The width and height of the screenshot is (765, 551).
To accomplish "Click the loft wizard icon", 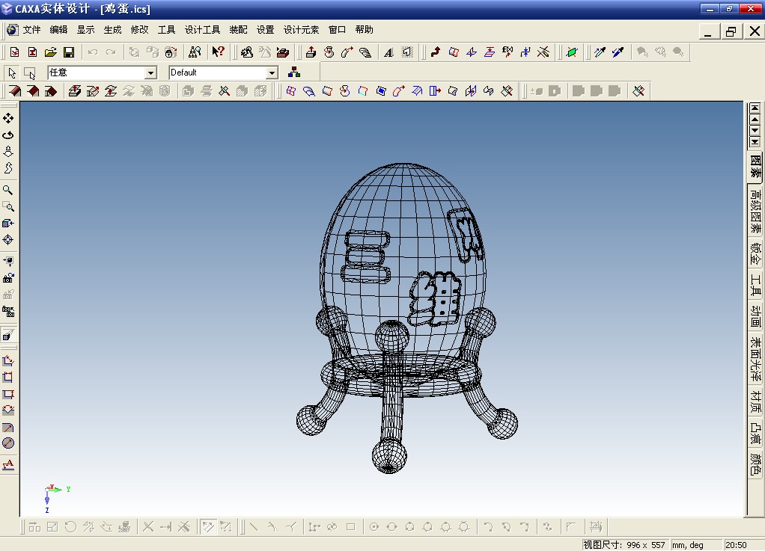I will [x=365, y=52].
